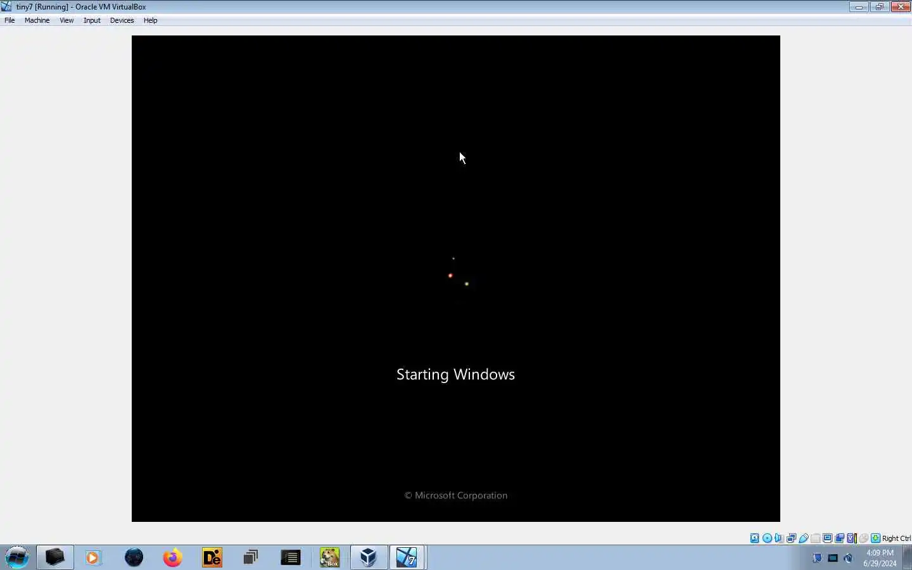The width and height of the screenshot is (912, 570).
Task: Minimize the tiny7 VirtualBox window
Action: (x=859, y=7)
